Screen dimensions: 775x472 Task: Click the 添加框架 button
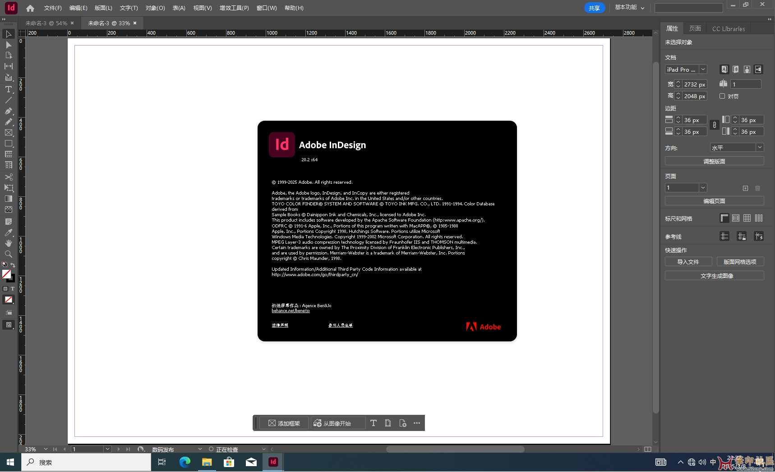(284, 423)
